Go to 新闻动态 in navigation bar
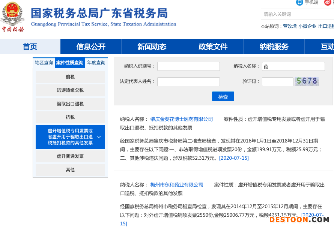Viewport: 334px width, 228px height. pos(152,47)
